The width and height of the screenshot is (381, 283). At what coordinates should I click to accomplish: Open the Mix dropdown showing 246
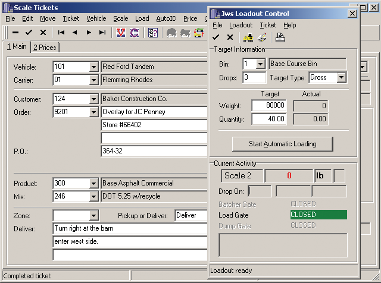tap(93, 196)
